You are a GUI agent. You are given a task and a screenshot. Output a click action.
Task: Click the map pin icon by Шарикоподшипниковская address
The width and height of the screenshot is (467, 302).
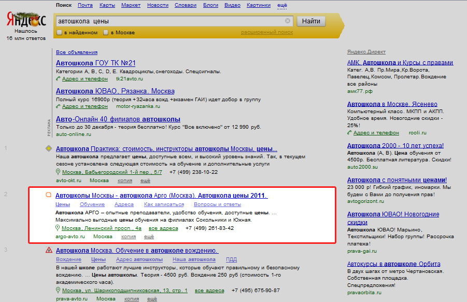pyautogui.click(x=58, y=290)
